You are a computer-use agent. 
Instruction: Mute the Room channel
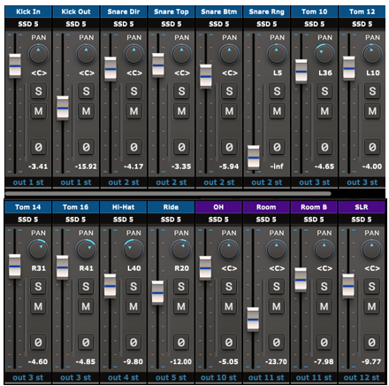point(277,306)
